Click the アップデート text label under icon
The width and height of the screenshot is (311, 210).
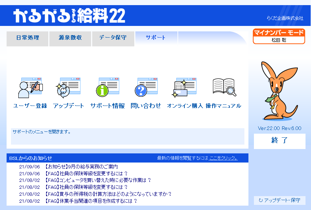[x=69, y=106]
